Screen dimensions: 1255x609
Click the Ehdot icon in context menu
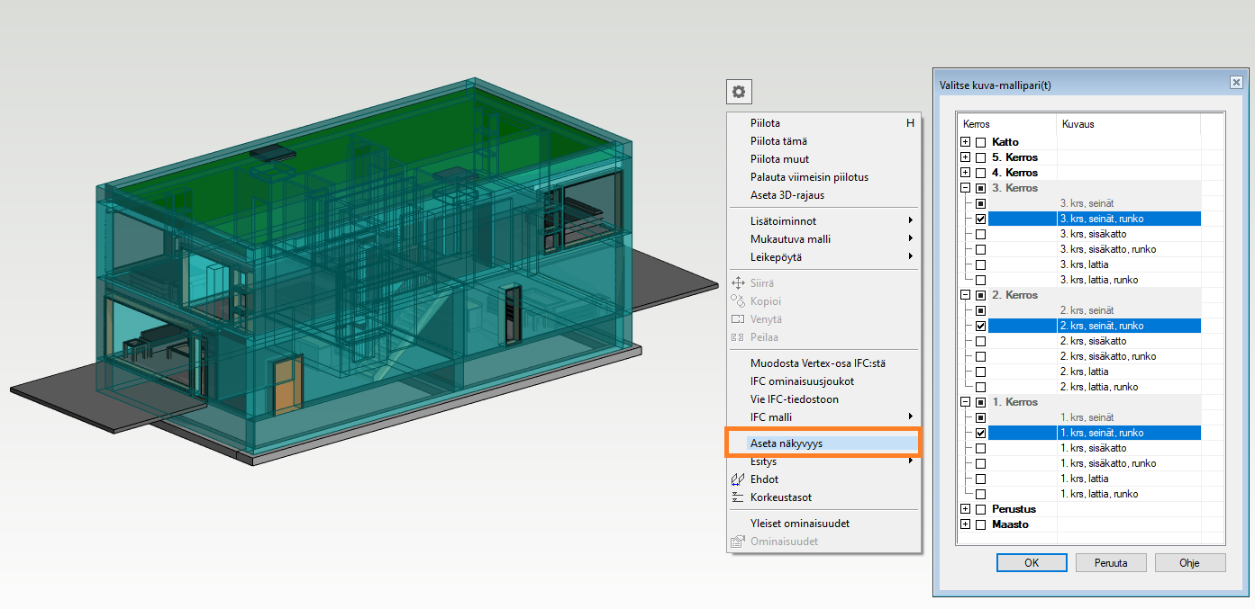point(738,479)
